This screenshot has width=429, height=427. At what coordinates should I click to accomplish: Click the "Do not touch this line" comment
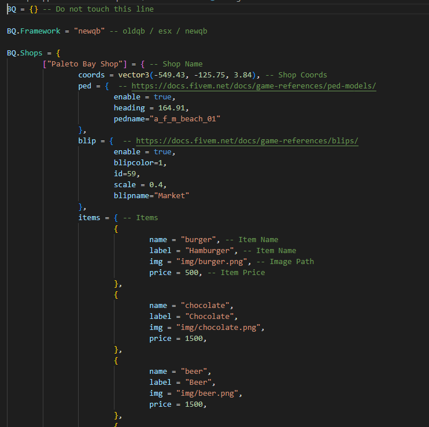click(105, 9)
